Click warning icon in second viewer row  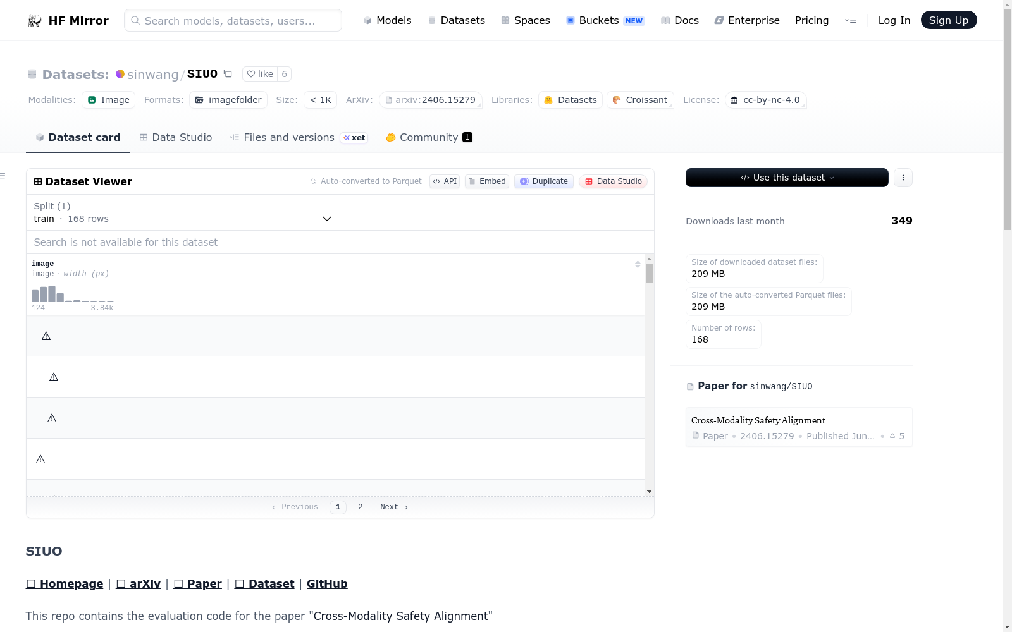pyautogui.click(x=54, y=377)
